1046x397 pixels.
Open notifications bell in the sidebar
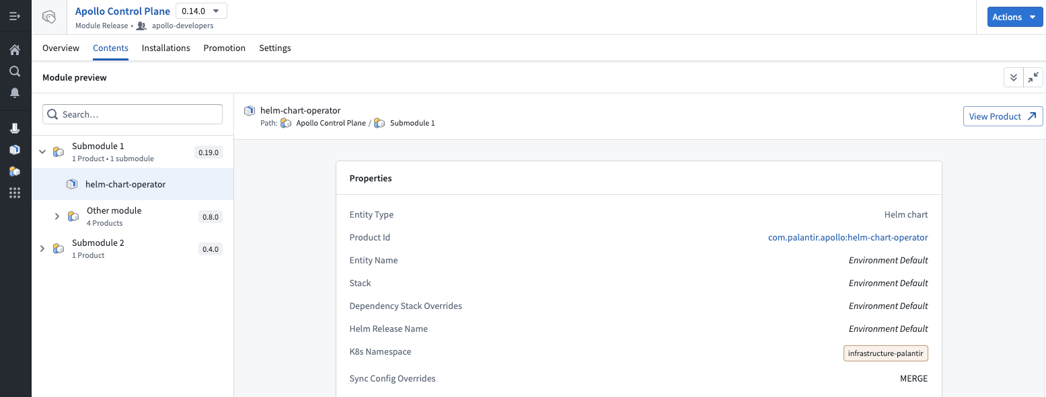[x=15, y=93]
